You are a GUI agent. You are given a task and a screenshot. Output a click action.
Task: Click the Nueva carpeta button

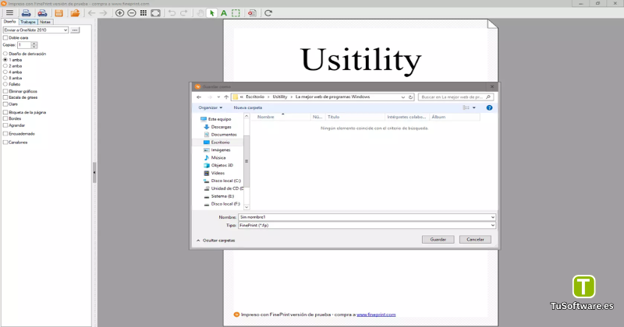(247, 107)
